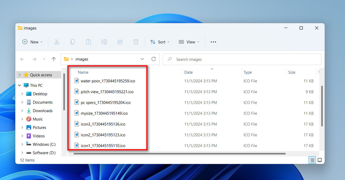
Task: Click the navigation pane vertical scrollbar
Action: [64, 92]
